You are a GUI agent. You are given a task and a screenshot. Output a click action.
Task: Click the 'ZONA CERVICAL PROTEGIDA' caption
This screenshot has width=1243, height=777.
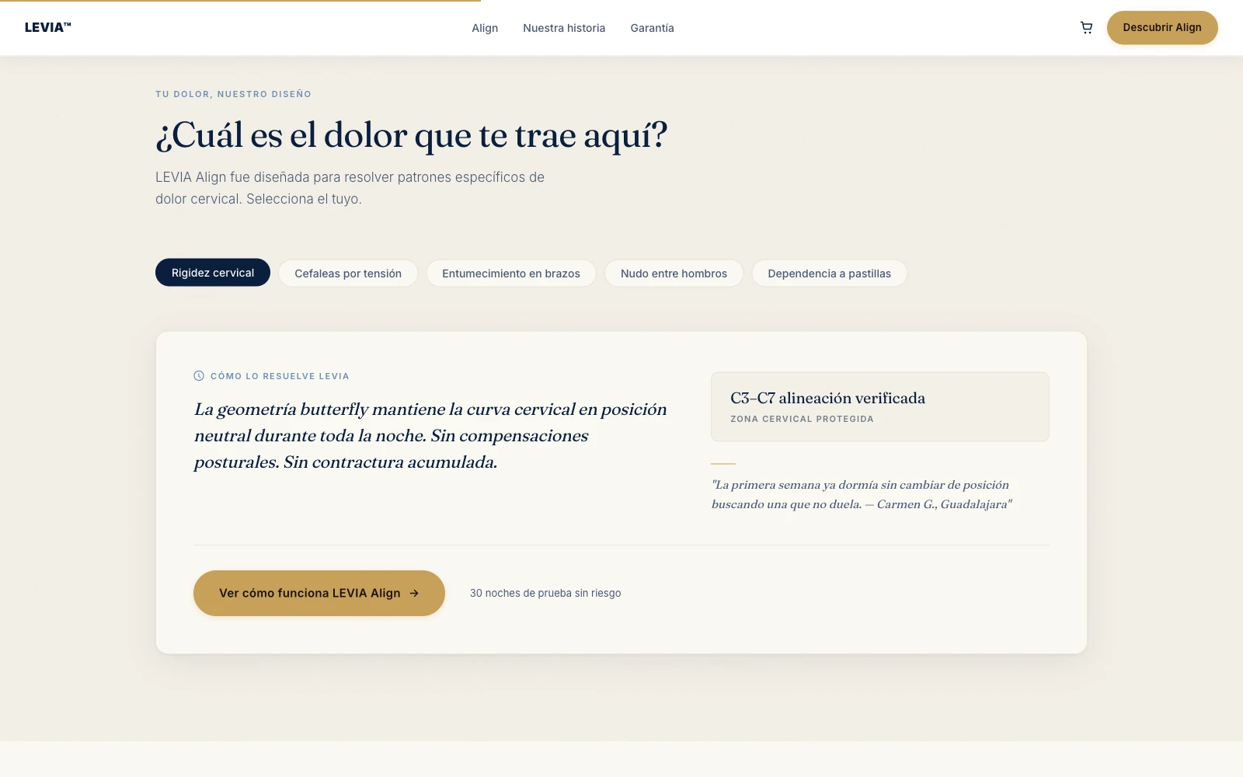(802, 419)
